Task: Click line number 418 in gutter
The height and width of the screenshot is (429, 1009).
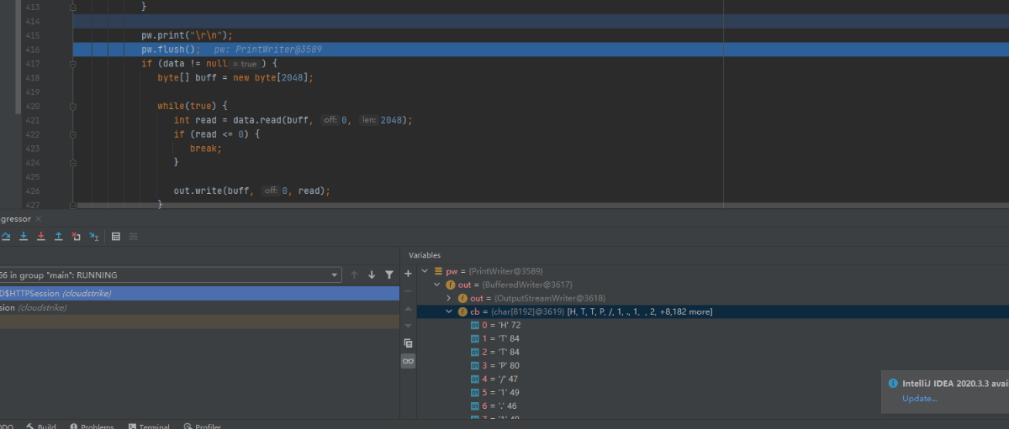Action: click(33, 78)
